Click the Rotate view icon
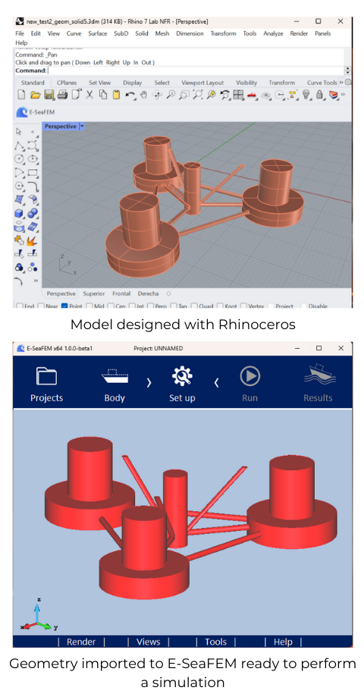 pyautogui.click(x=157, y=95)
